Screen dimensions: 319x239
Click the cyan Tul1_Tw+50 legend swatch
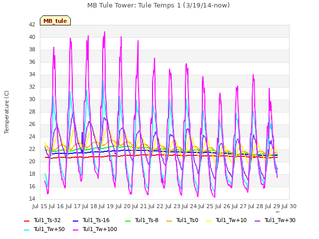27,230
